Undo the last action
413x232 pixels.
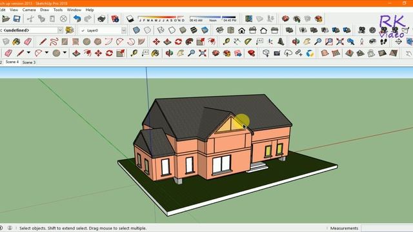tap(77, 19)
